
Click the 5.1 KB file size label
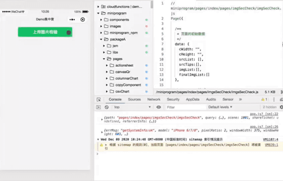[270, 92]
